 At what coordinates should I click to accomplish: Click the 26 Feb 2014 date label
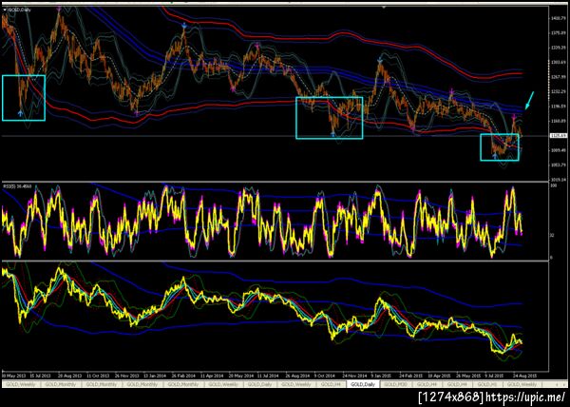pyautogui.click(x=184, y=375)
